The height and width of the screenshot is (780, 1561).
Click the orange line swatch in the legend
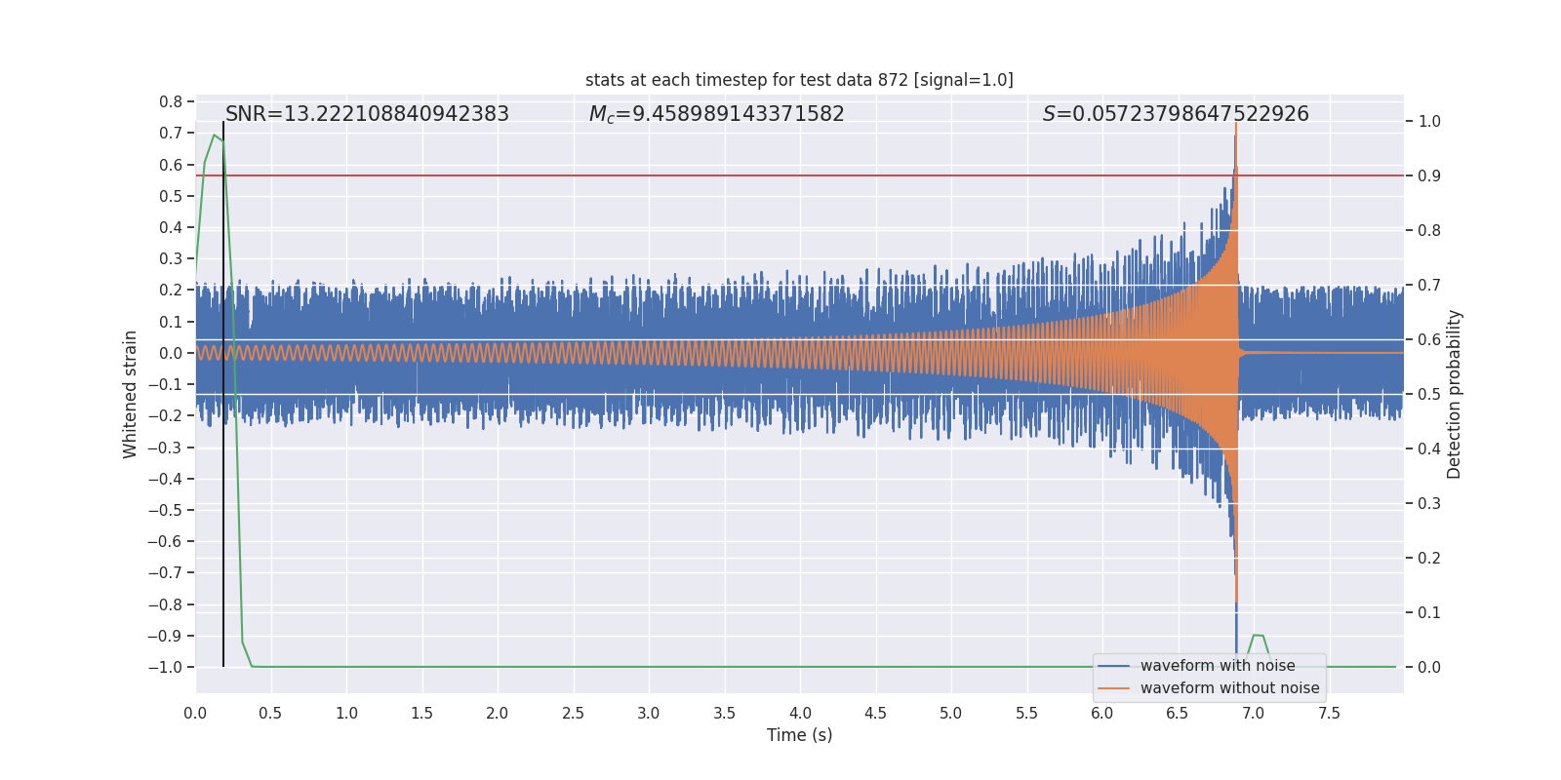click(x=1113, y=688)
